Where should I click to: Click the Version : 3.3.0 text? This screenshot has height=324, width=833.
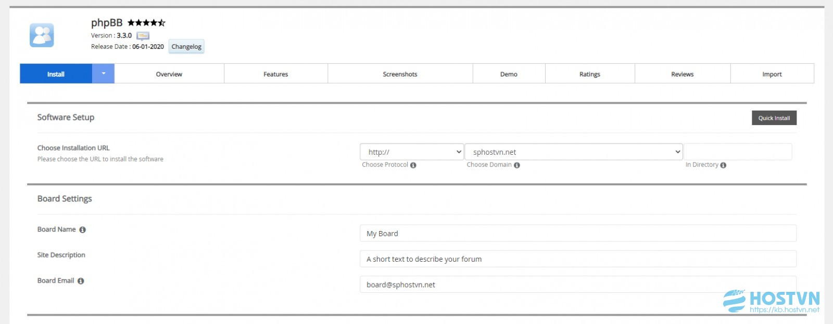click(x=111, y=36)
